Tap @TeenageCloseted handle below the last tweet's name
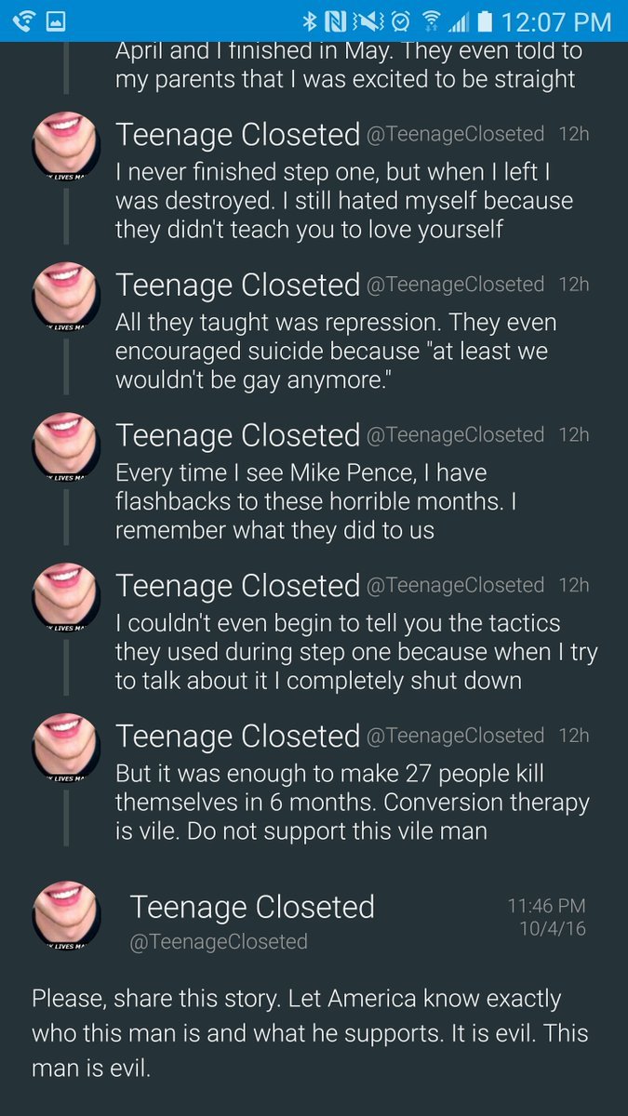 [219, 941]
